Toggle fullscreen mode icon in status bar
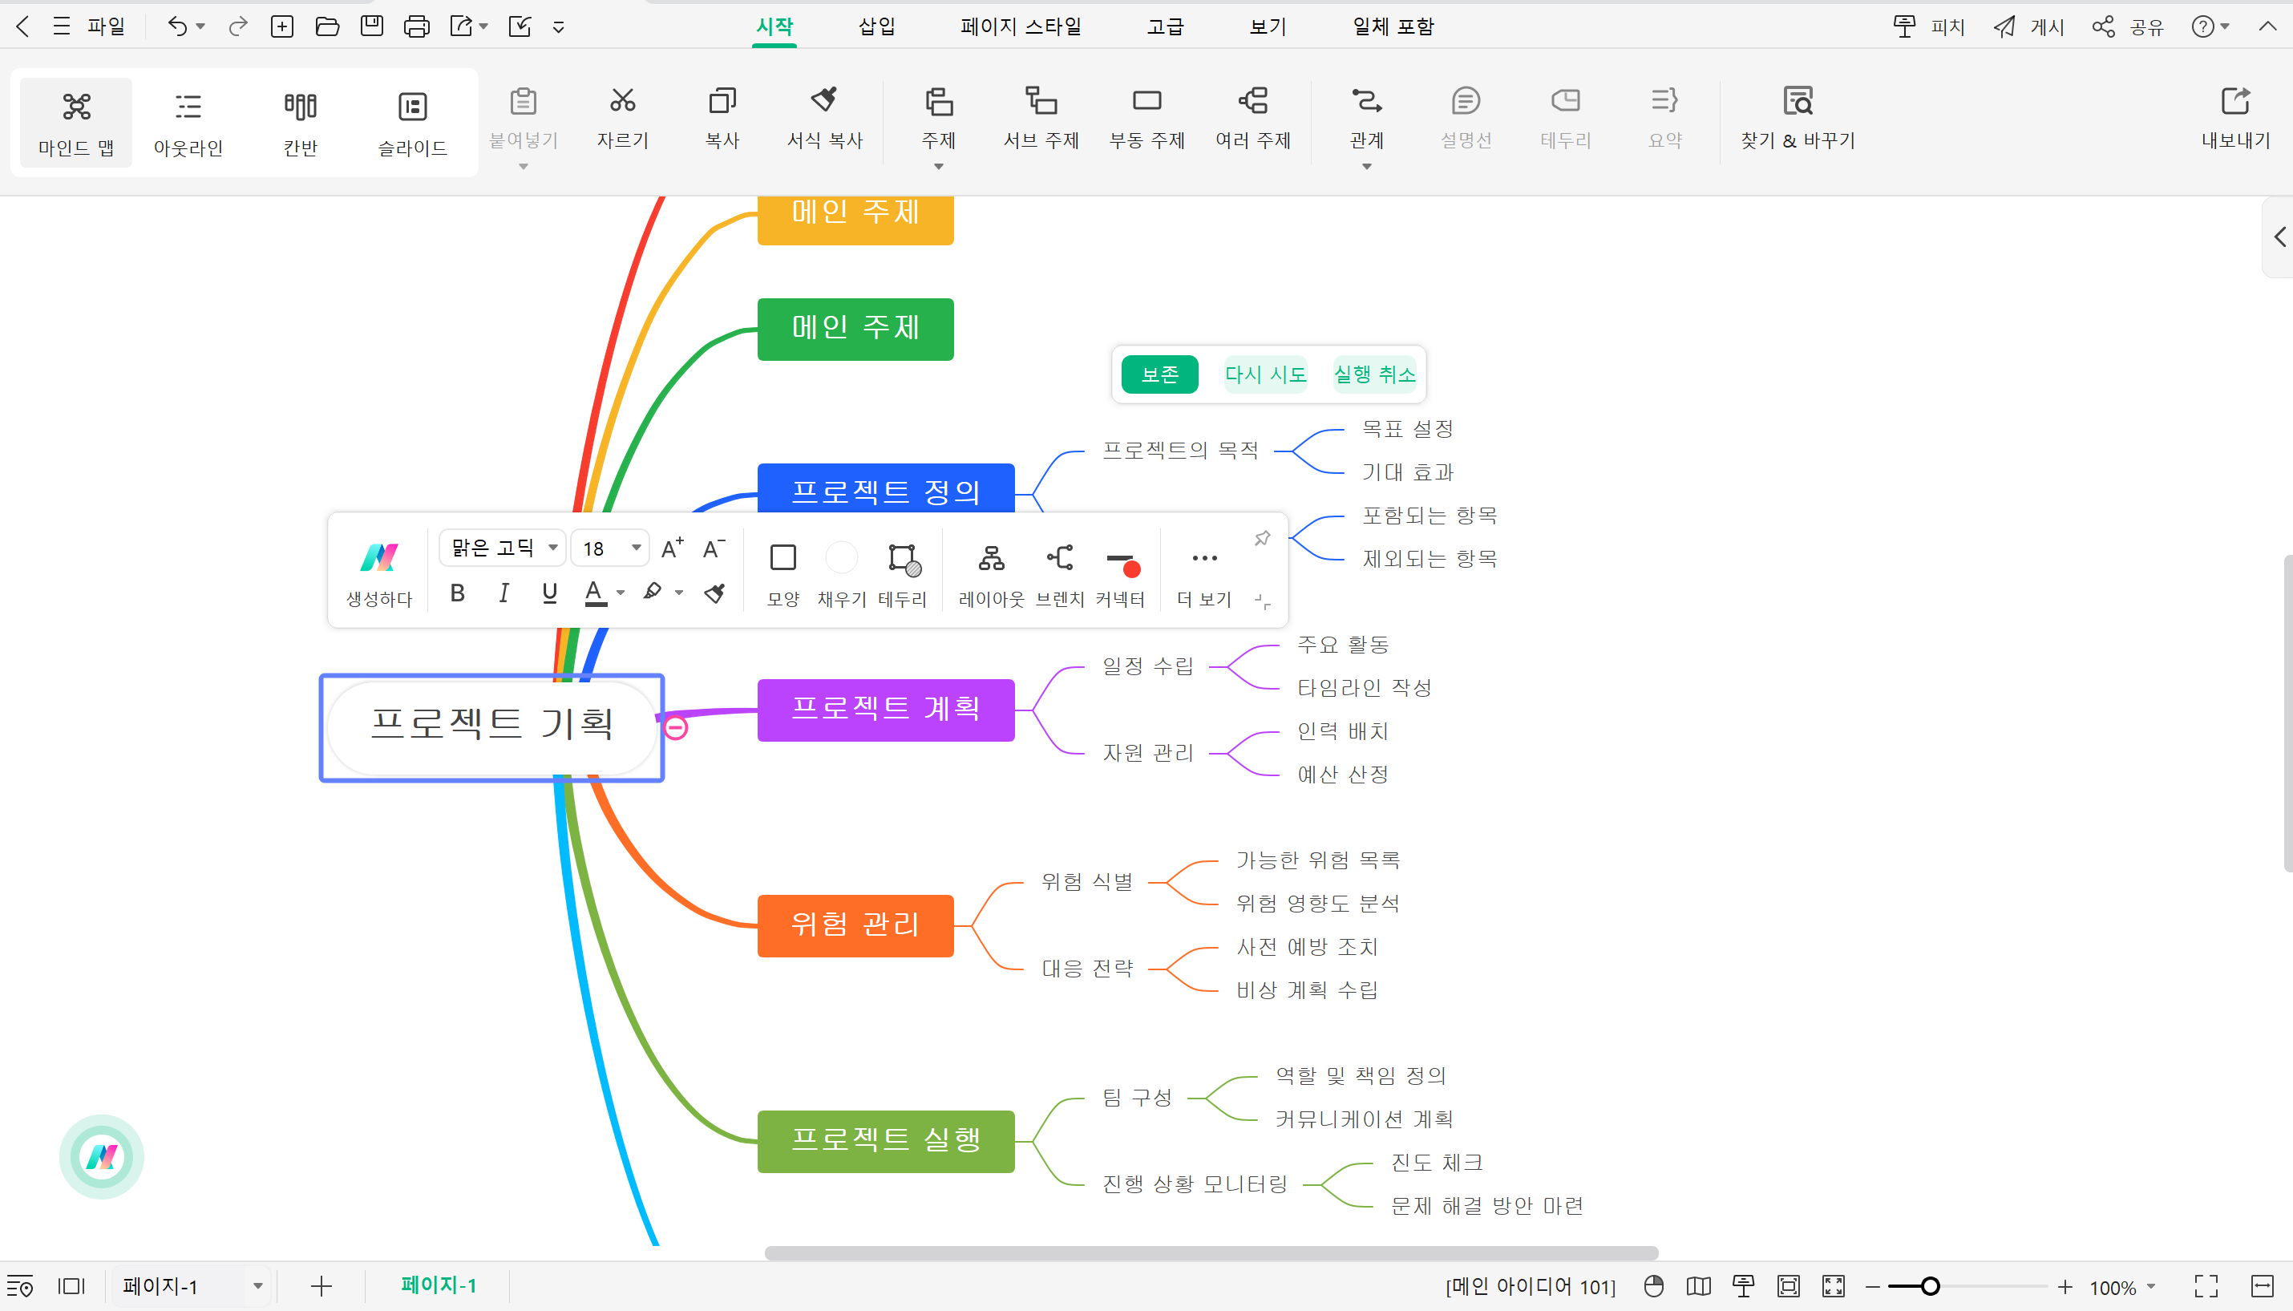 coord(2206,1286)
